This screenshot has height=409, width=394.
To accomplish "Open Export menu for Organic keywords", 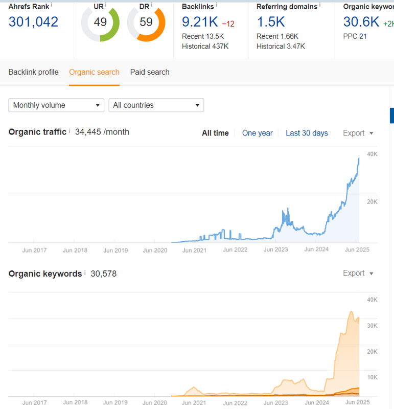I will [x=358, y=273].
